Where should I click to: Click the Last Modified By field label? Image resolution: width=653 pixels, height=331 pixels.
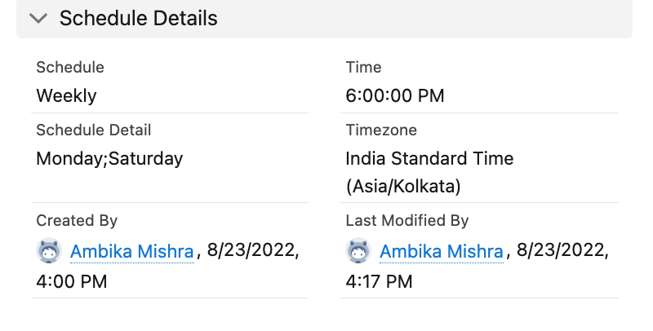click(x=407, y=220)
